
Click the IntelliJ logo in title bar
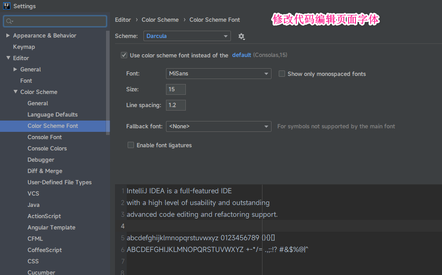point(7,6)
